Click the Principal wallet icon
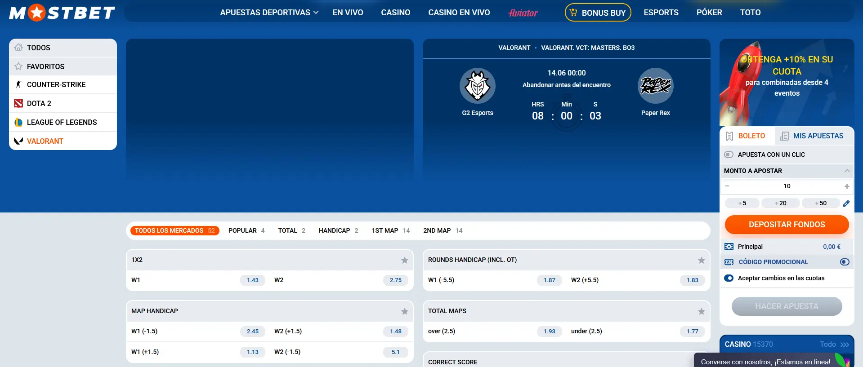This screenshot has width=863, height=367. 729,247
